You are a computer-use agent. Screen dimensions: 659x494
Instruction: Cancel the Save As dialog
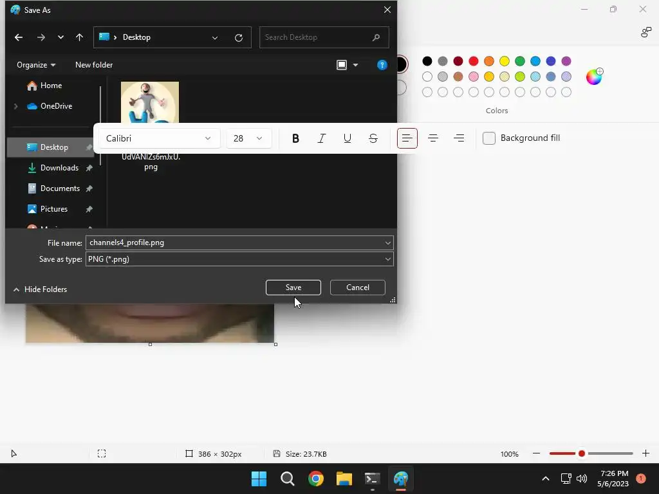pyautogui.click(x=358, y=288)
